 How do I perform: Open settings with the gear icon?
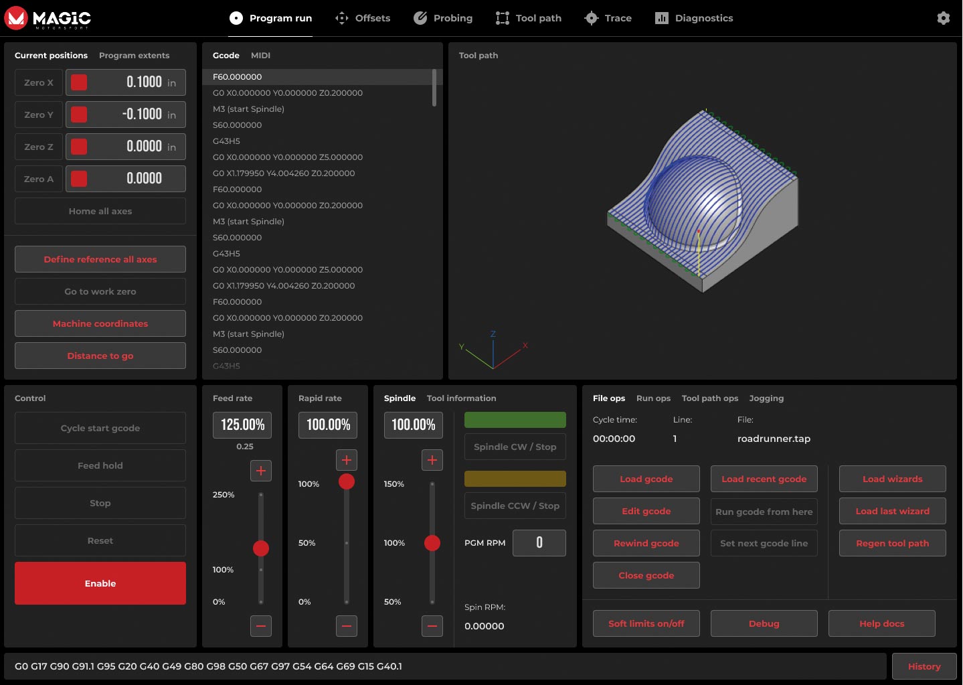(943, 18)
